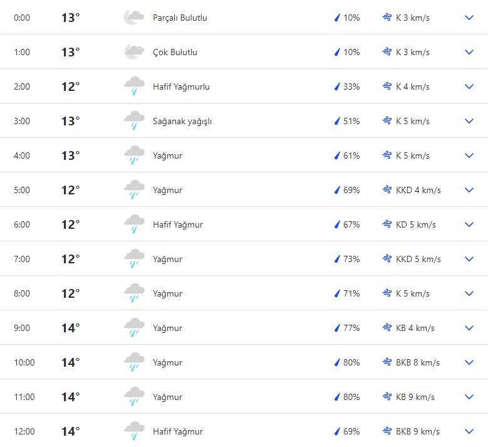Click the raindrop icon beside 77%
This screenshot has height=447, width=488.
[337, 328]
